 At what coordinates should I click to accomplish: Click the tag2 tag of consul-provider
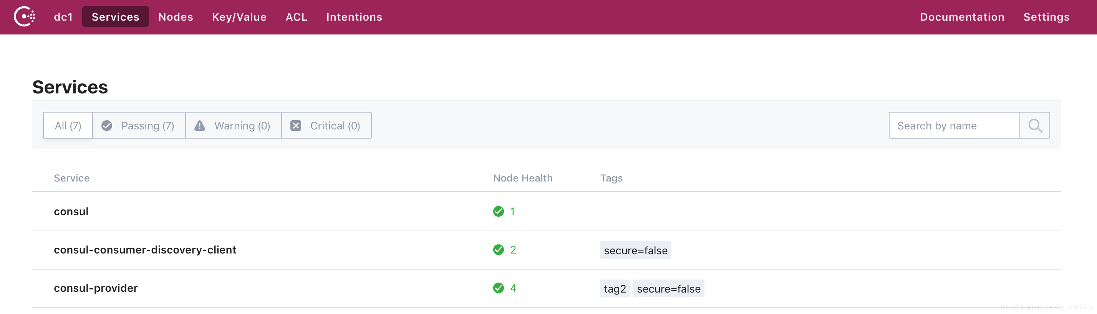[x=615, y=289]
